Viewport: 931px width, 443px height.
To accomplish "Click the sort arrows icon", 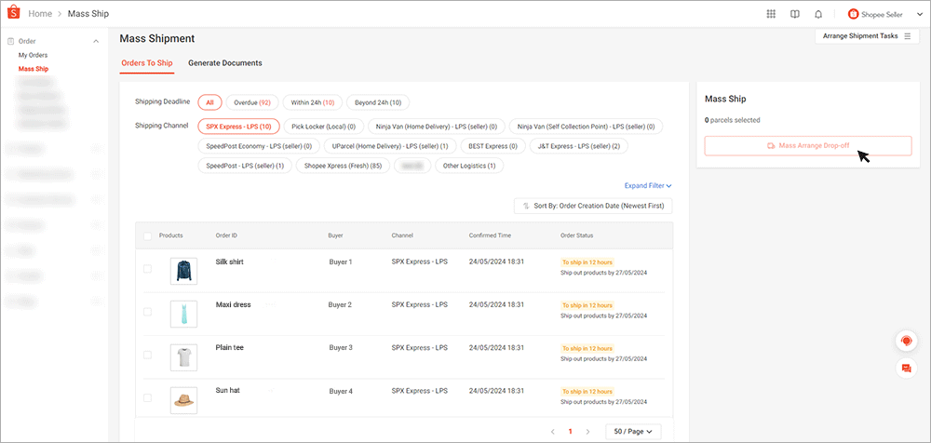I will click(526, 206).
